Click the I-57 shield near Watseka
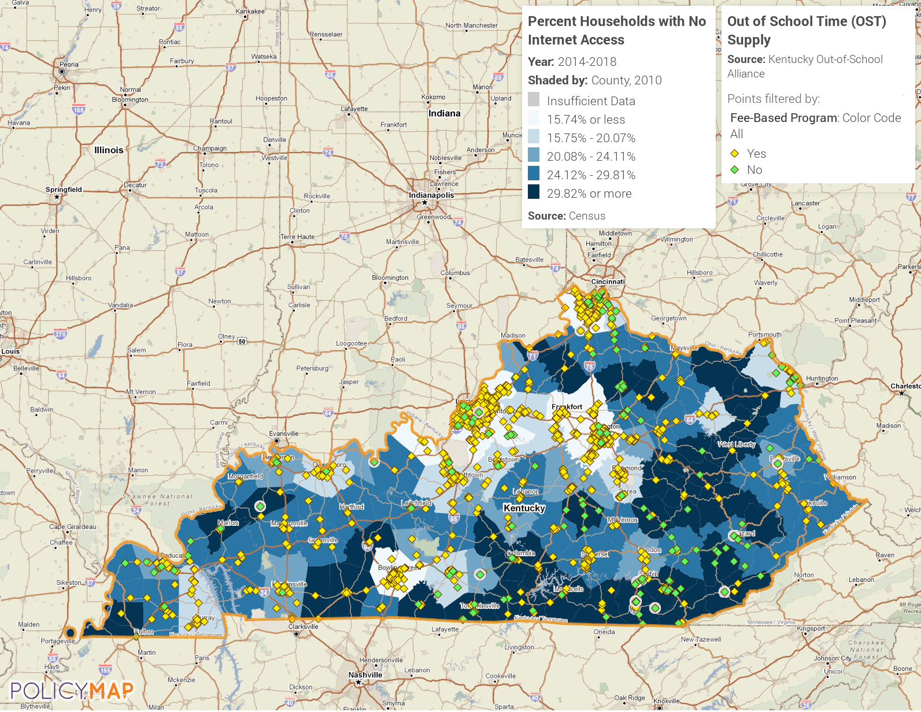The height and width of the screenshot is (712, 921). [x=231, y=68]
